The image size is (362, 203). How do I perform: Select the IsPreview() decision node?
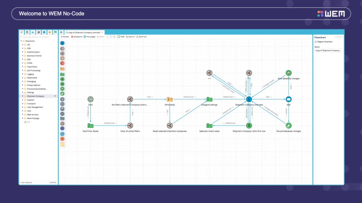170,99
